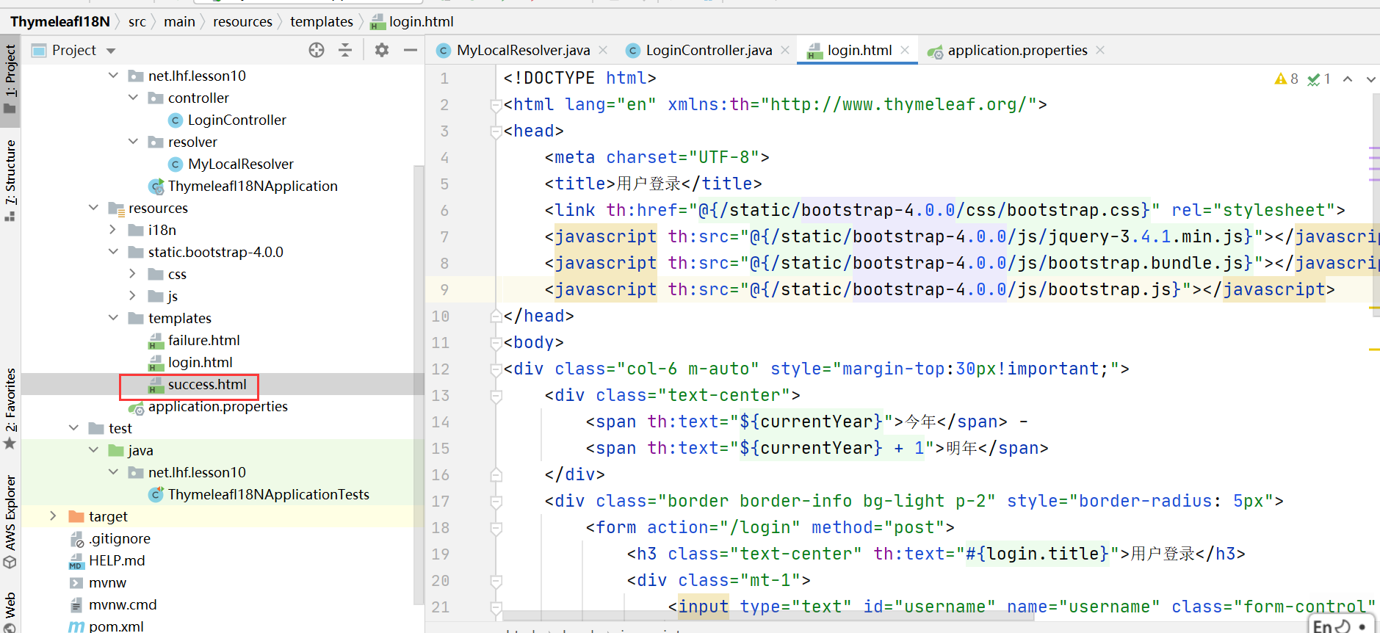This screenshot has width=1380, height=633.
Task: Select ThymeleafI18NApplicationTests class
Action: coord(269,494)
